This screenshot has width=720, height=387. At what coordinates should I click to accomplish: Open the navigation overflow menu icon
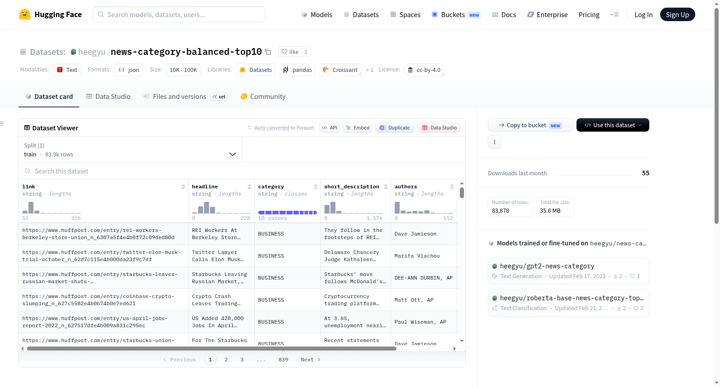pyautogui.click(x=614, y=14)
